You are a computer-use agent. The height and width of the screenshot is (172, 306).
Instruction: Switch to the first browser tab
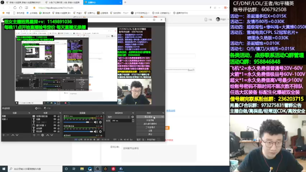point(23,2)
